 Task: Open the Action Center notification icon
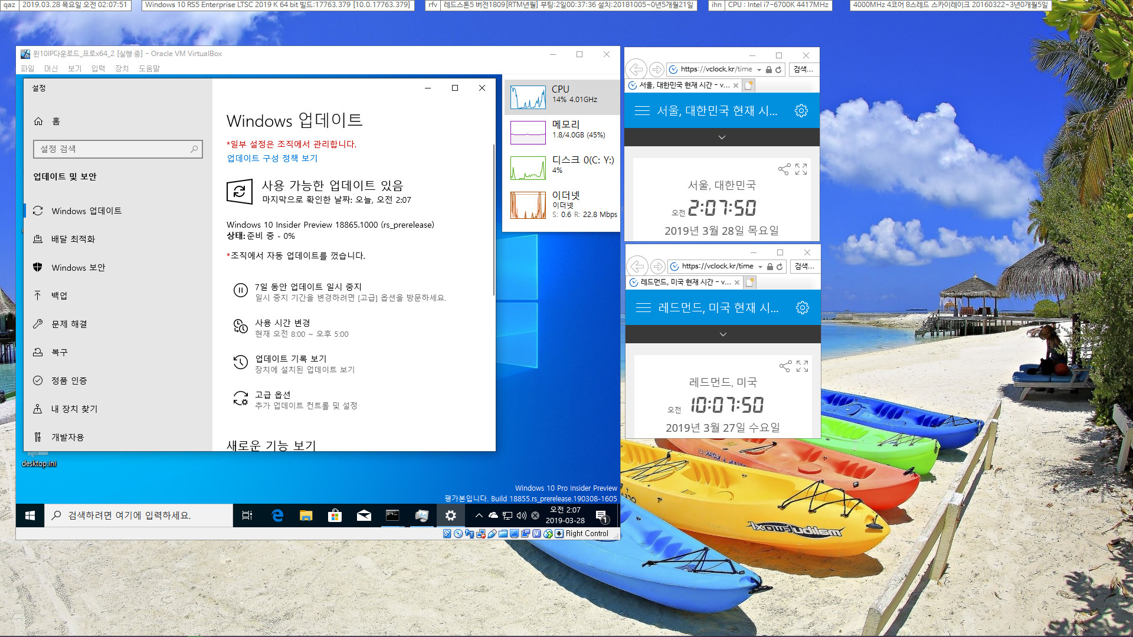tap(601, 516)
